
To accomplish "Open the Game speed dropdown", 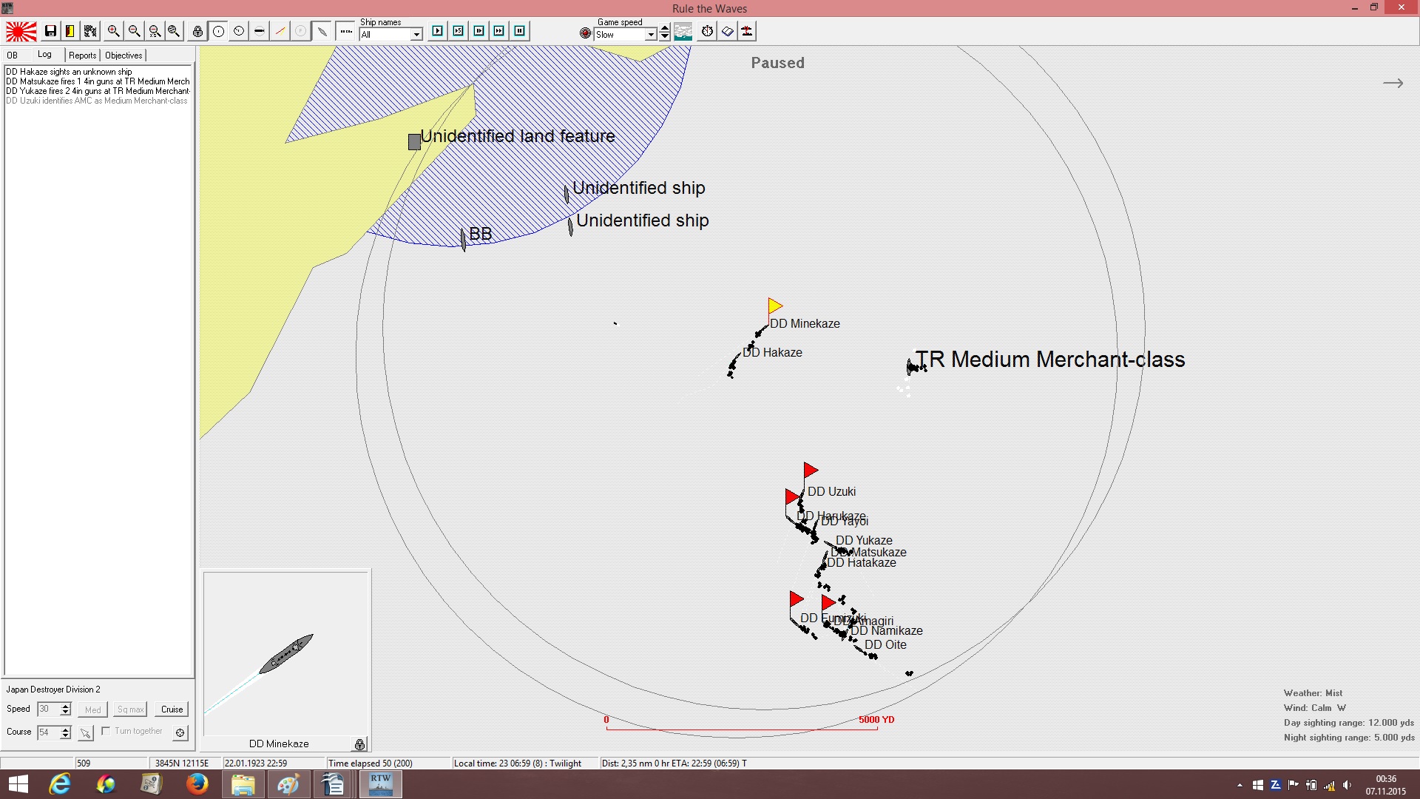I will [651, 35].
